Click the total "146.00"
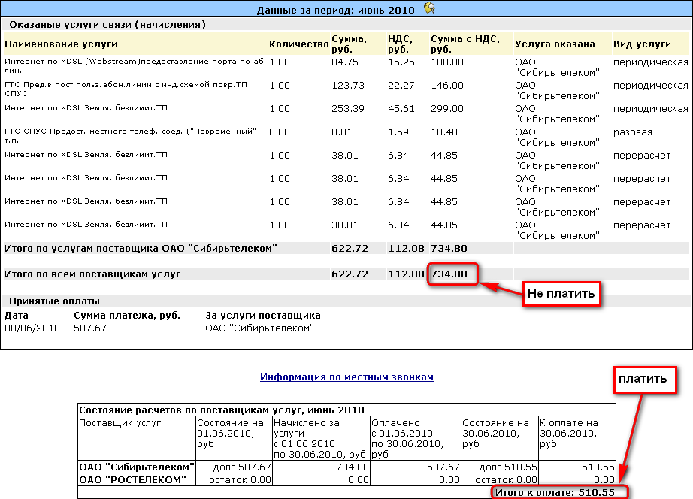The height and width of the screenshot is (499, 693). (x=446, y=86)
